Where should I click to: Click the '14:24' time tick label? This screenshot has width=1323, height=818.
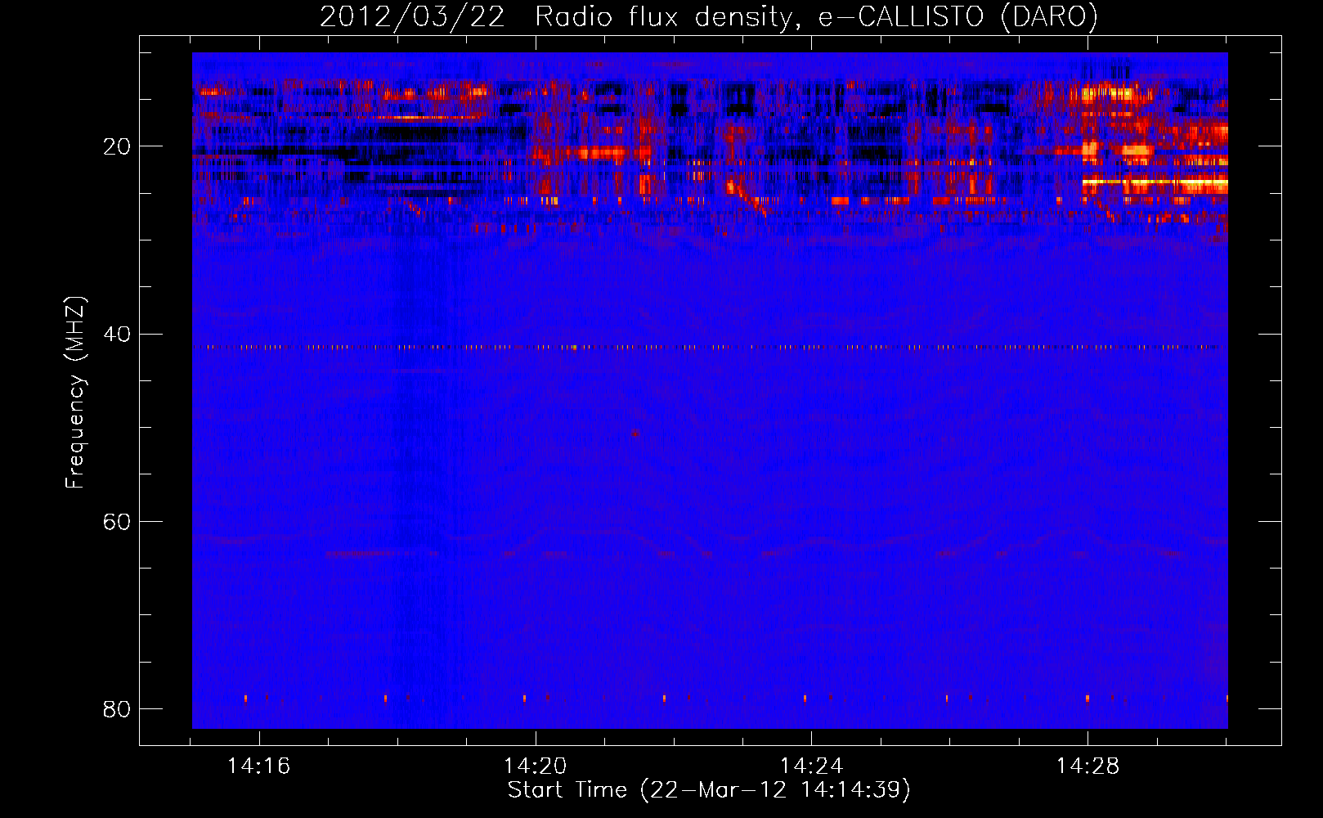(x=812, y=766)
